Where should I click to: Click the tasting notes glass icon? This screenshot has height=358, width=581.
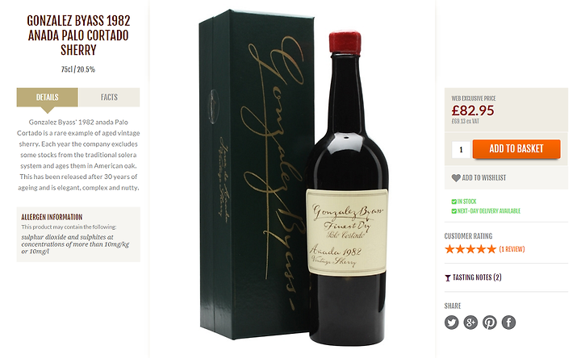(x=448, y=277)
